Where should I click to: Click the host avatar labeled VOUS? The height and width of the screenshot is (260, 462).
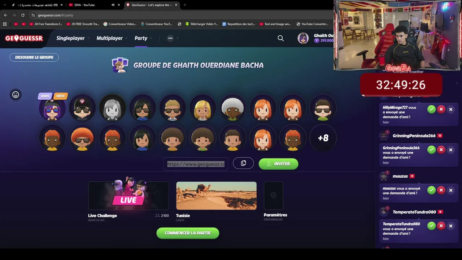[52, 108]
